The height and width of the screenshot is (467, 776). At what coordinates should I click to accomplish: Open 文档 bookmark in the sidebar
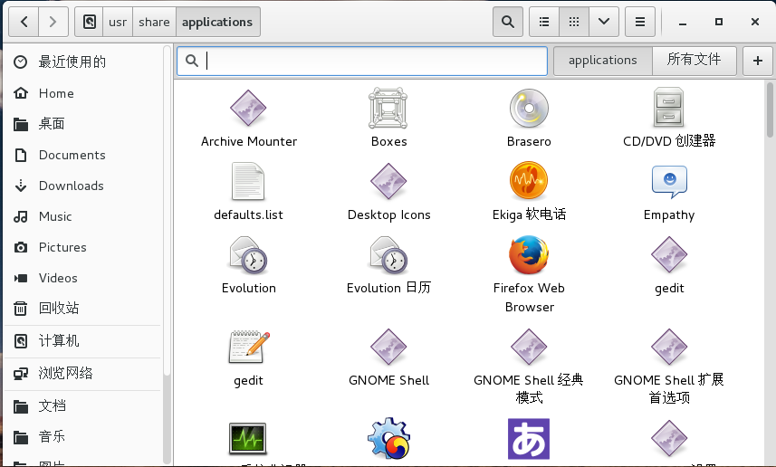tap(82, 406)
